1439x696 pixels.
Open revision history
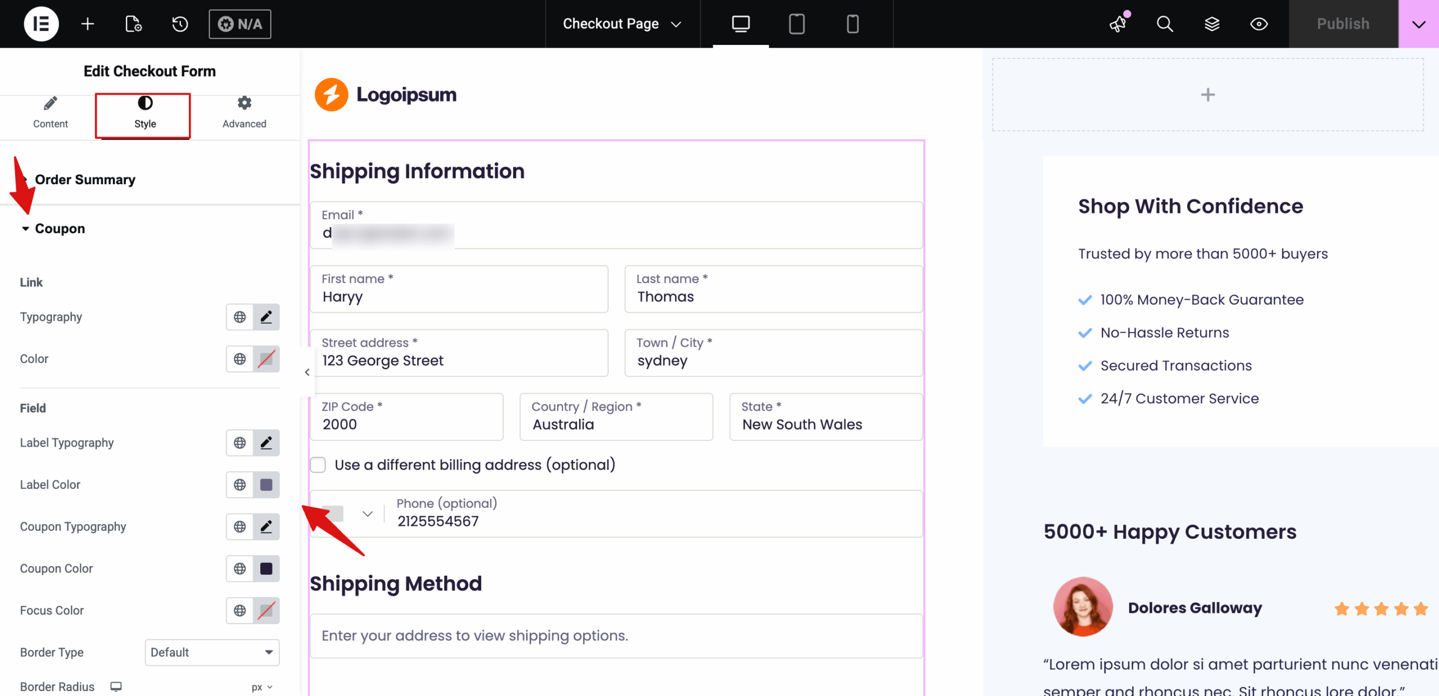179,24
